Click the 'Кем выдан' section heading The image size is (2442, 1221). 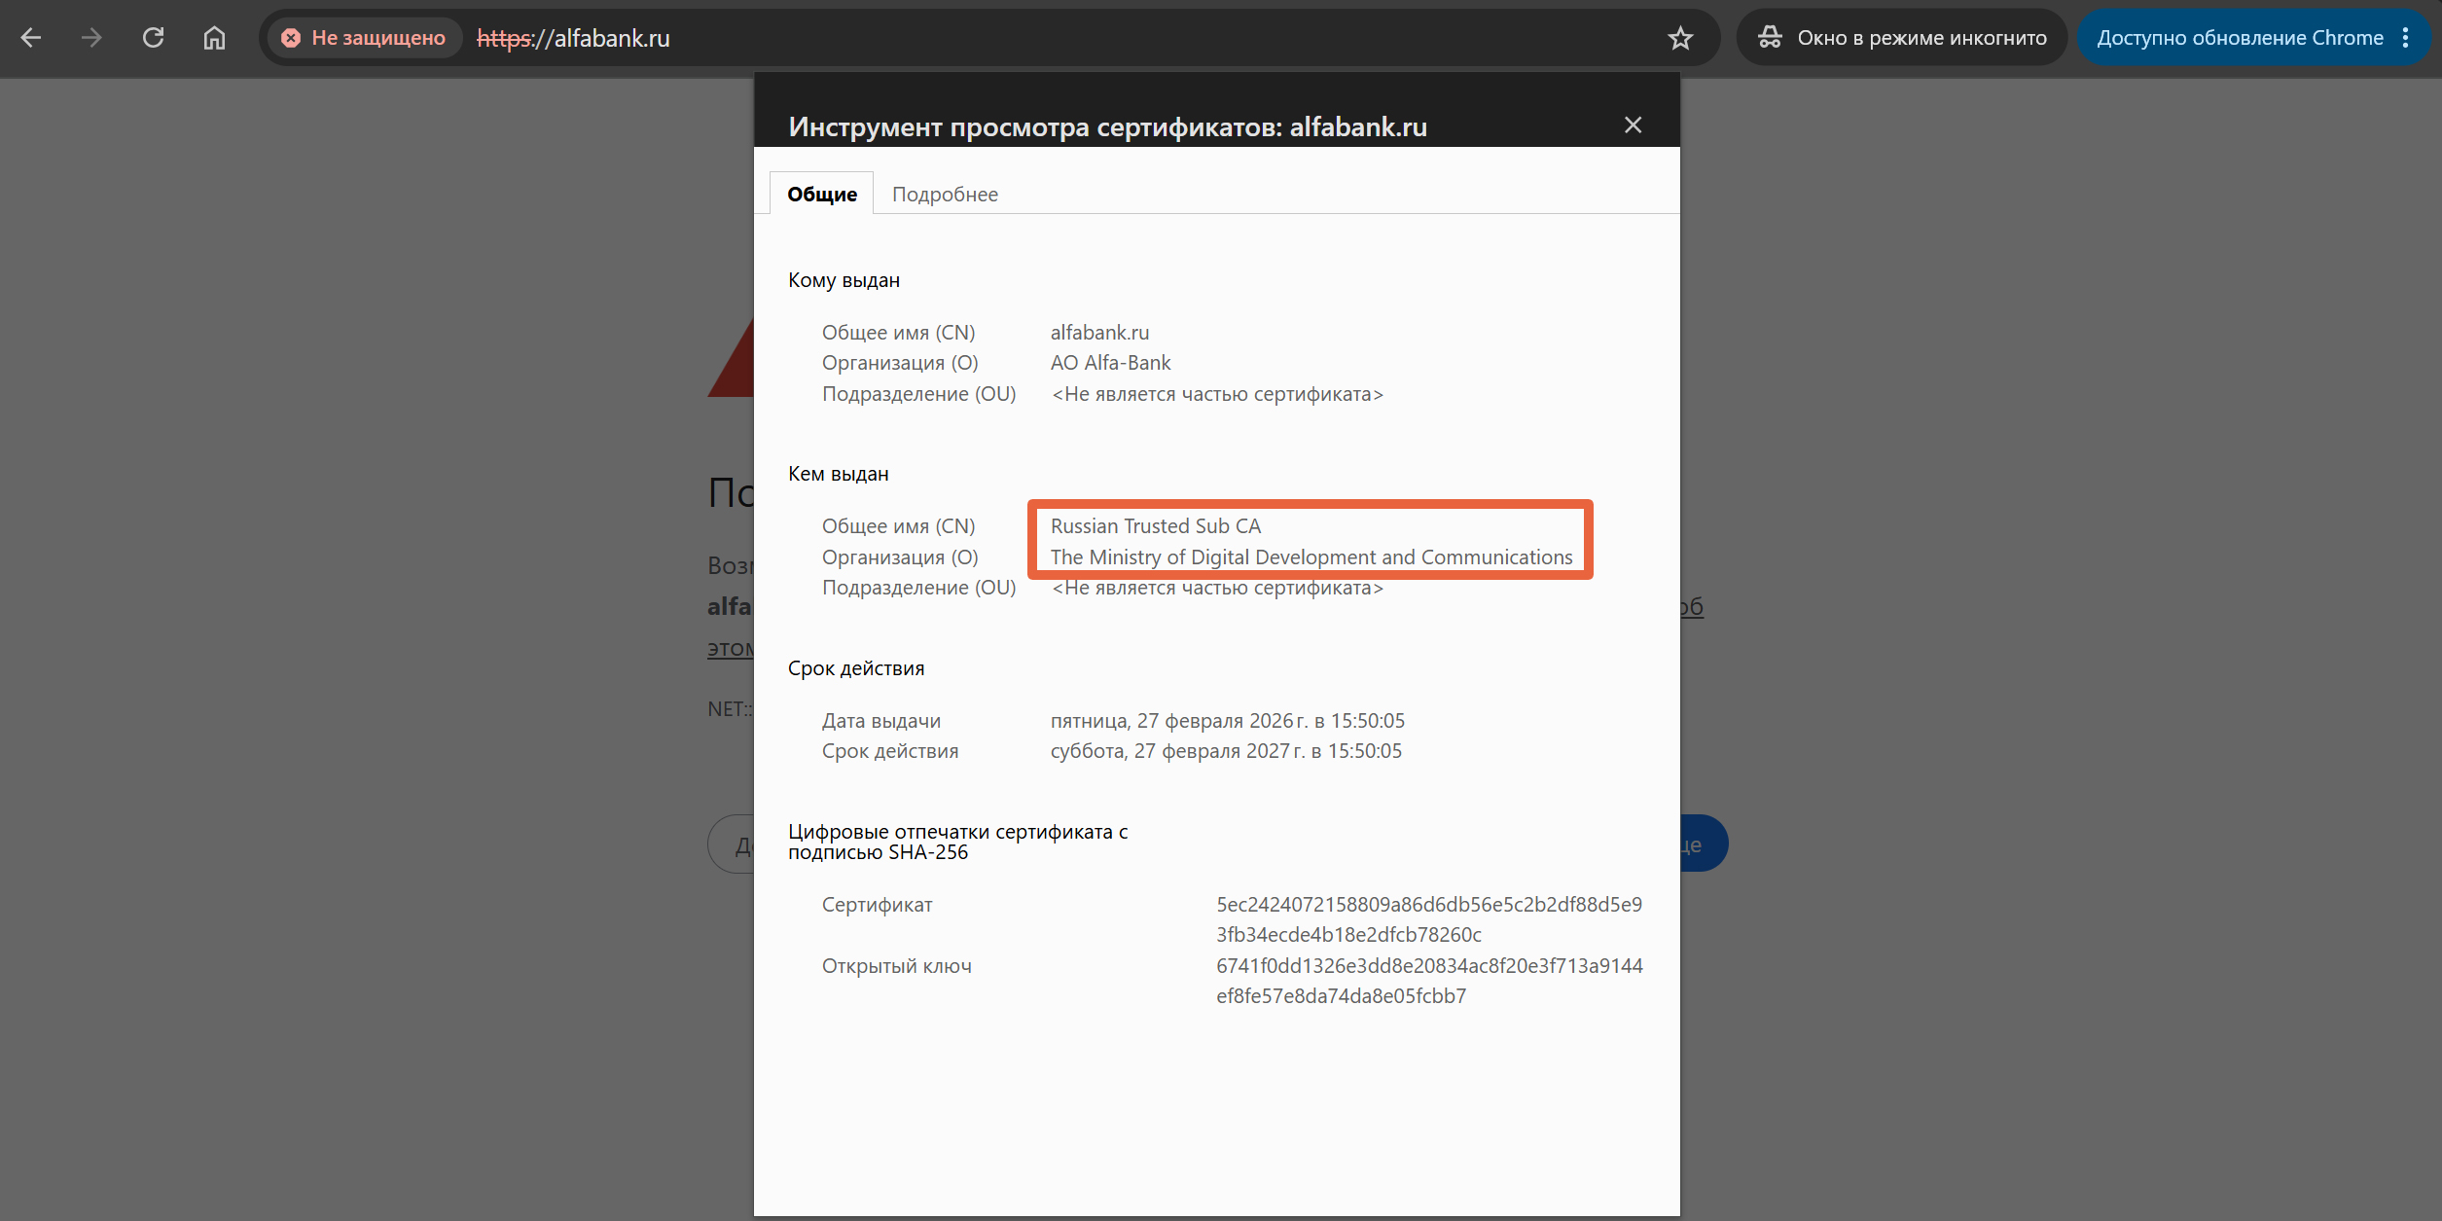coord(838,474)
